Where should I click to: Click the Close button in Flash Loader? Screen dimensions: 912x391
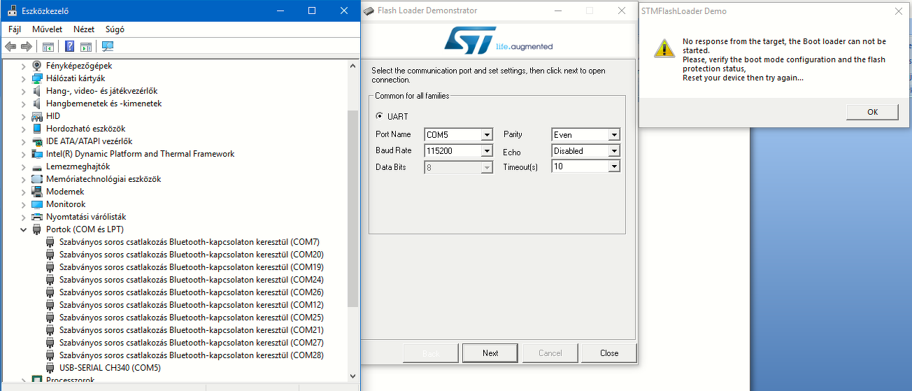pos(609,353)
